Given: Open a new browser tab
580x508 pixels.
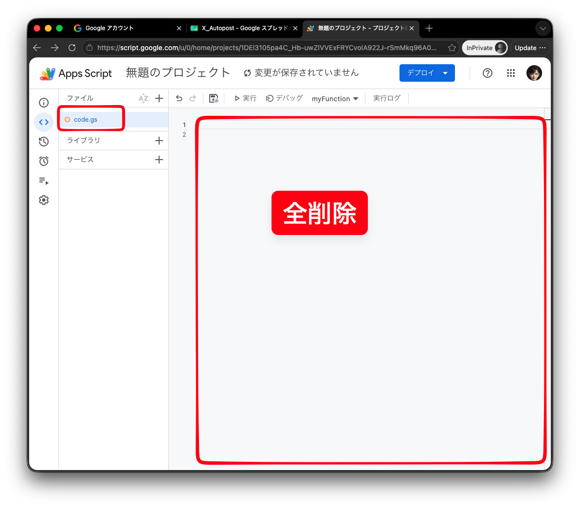Looking at the screenshot, I should (429, 28).
